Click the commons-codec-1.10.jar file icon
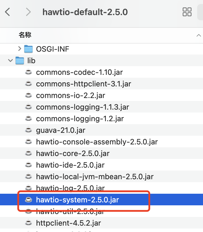This screenshot has height=232, width=203. [28, 72]
